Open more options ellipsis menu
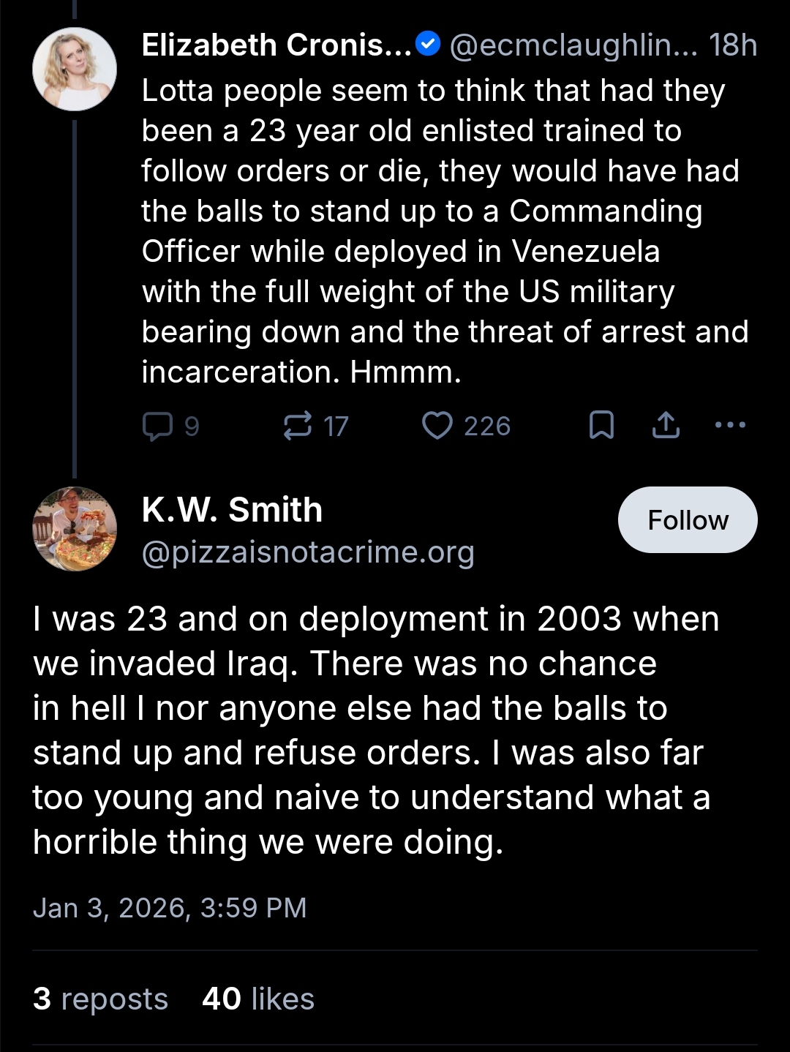Viewport: 790px width, 1052px height. [730, 424]
